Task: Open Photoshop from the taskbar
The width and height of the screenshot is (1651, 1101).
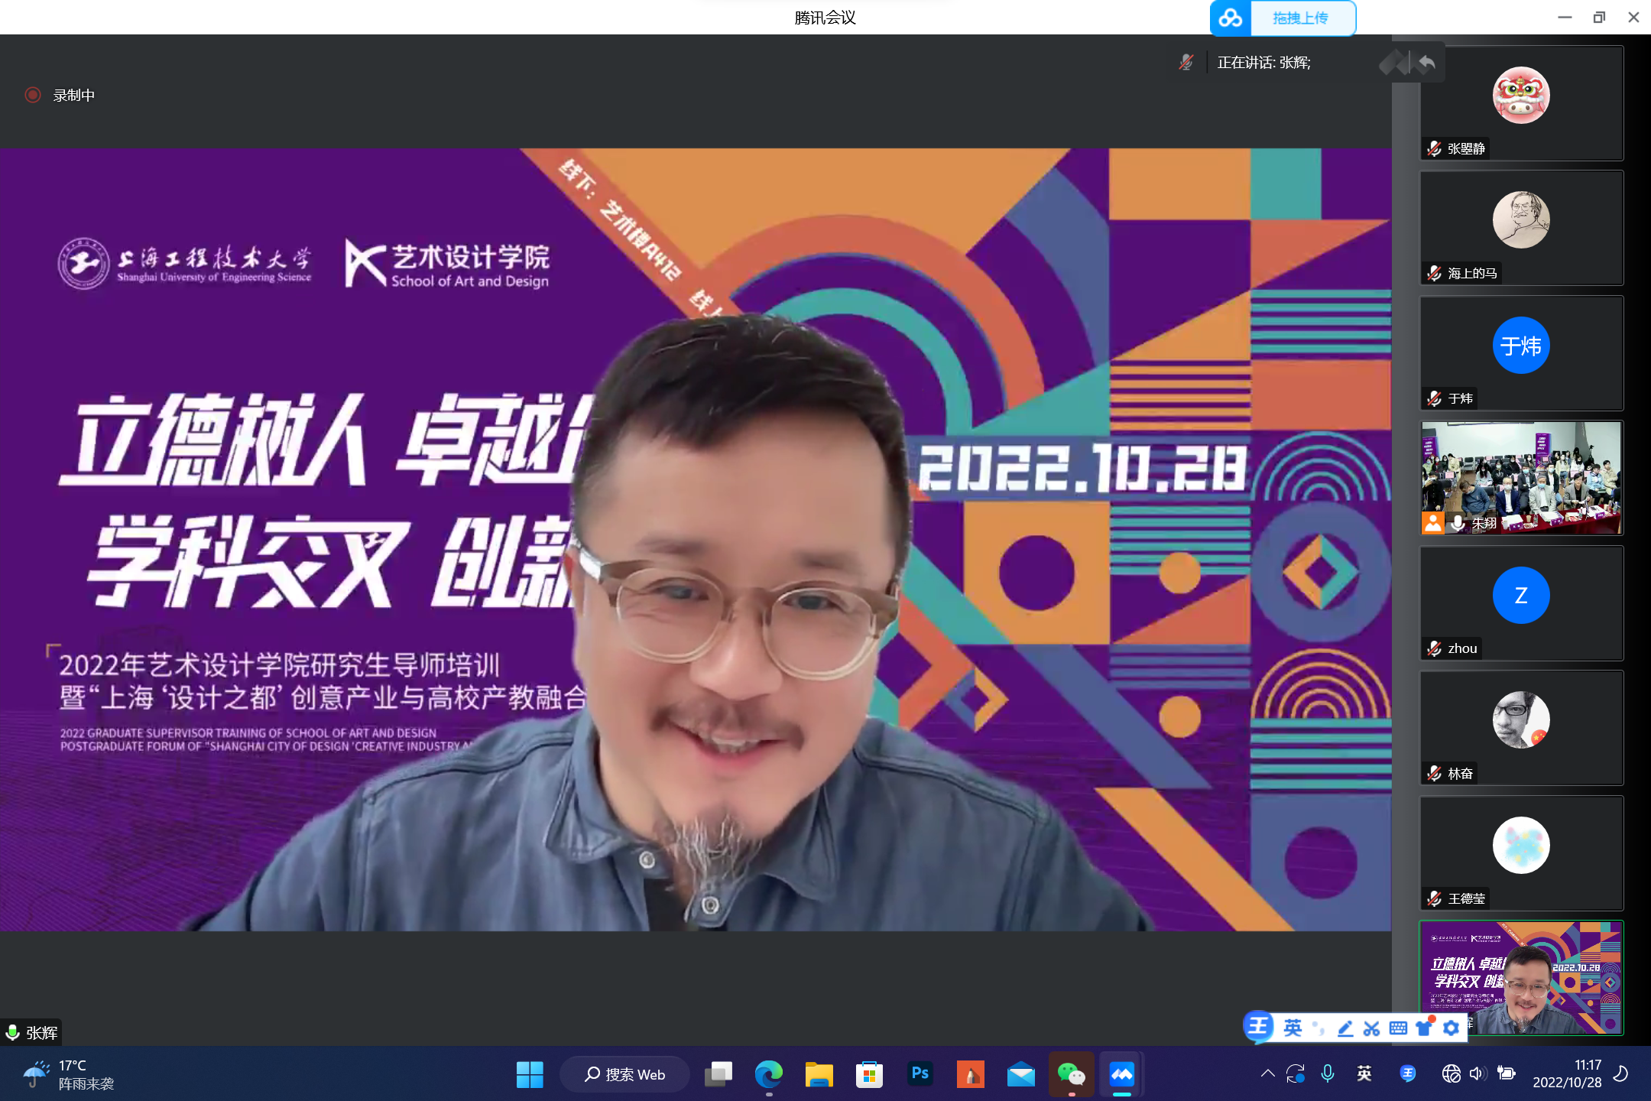Action: coord(920,1074)
